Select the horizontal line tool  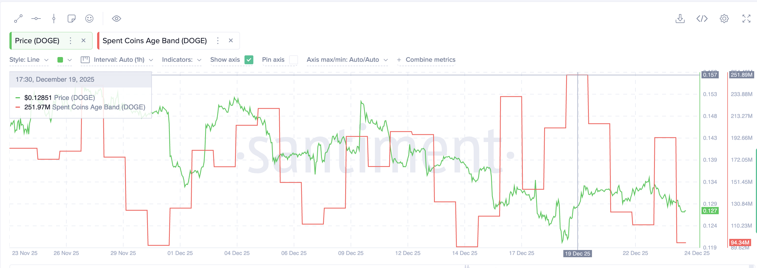36,19
